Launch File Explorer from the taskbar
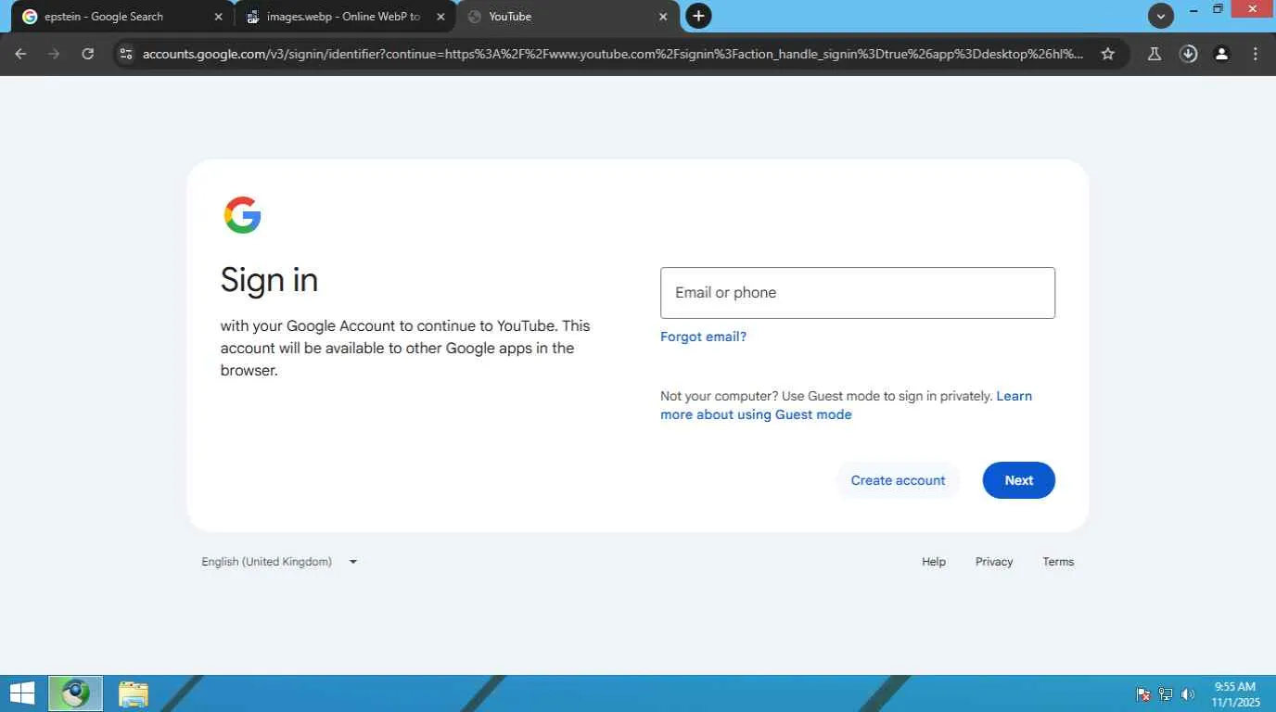 (x=134, y=693)
